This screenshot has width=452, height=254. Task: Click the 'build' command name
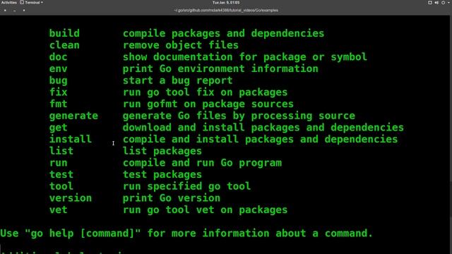click(x=64, y=33)
